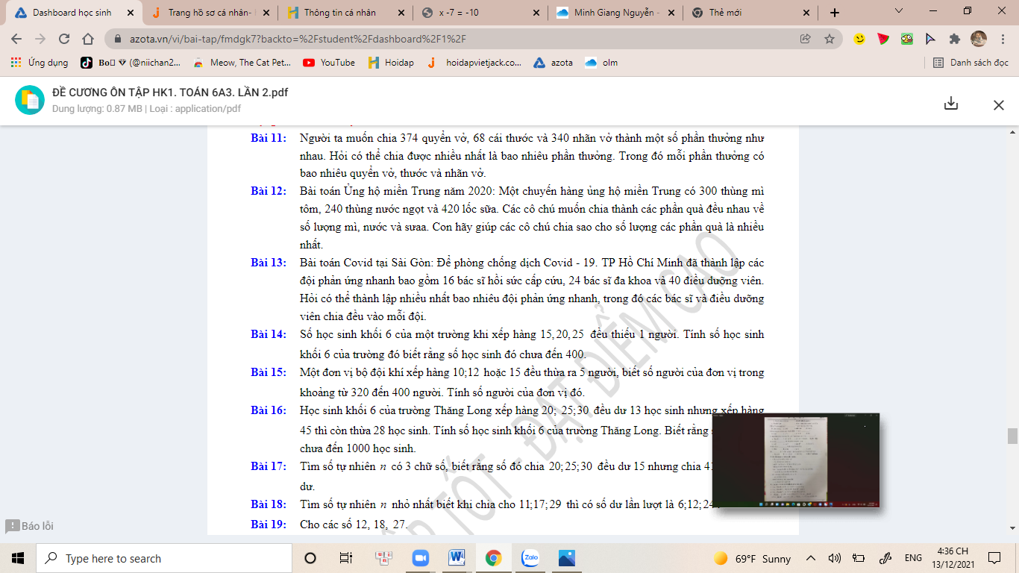Switch to x -7 = -10 tab
The height and width of the screenshot is (573, 1019).
click(x=480, y=13)
